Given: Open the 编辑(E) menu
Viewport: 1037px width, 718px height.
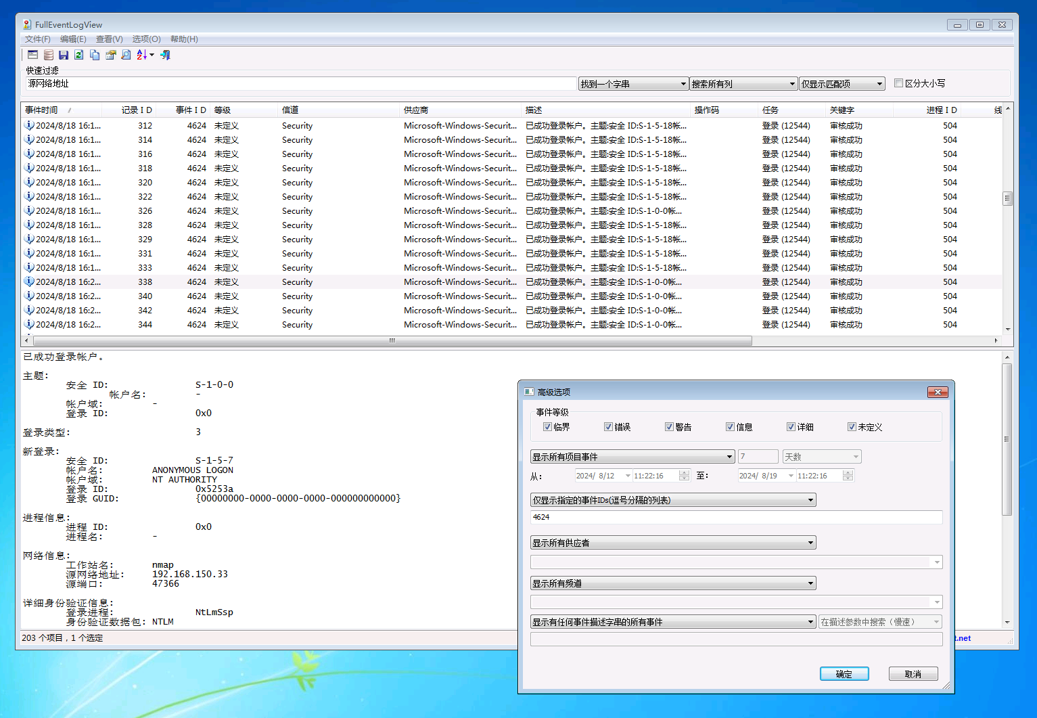Looking at the screenshot, I should tap(73, 39).
